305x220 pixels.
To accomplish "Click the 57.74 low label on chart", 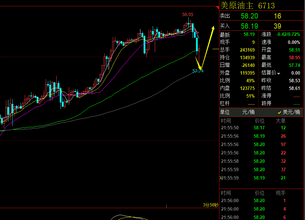I will tap(198, 71).
